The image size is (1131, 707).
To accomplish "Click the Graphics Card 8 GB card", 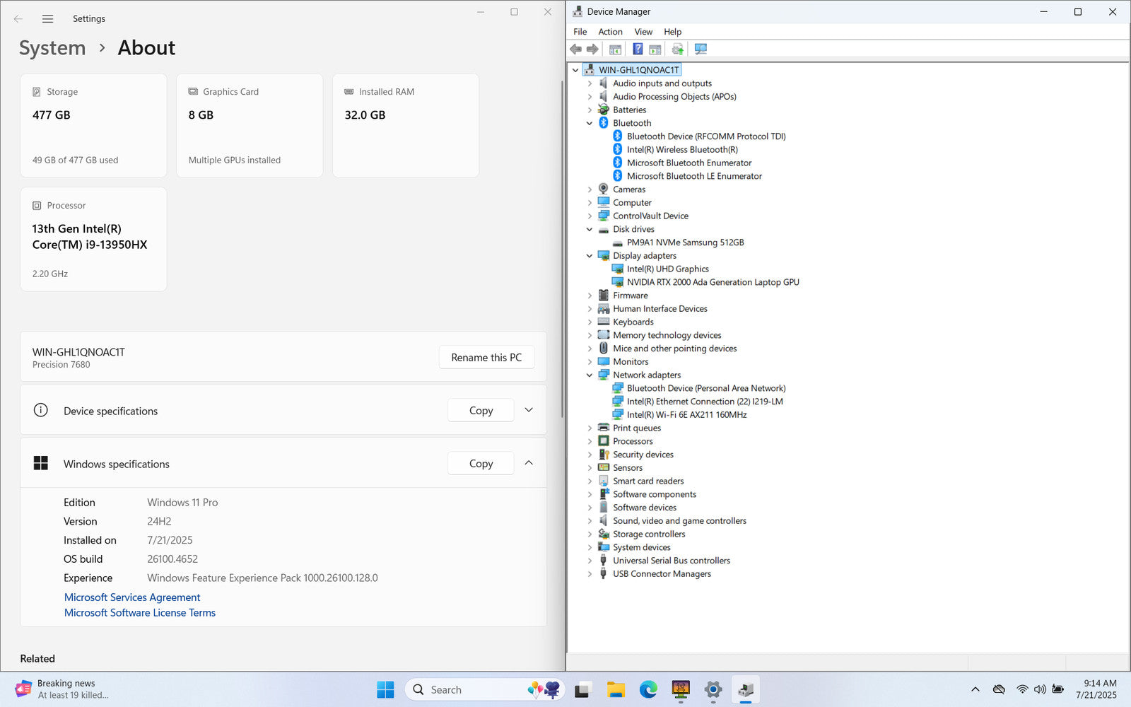I will [x=250, y=126].
